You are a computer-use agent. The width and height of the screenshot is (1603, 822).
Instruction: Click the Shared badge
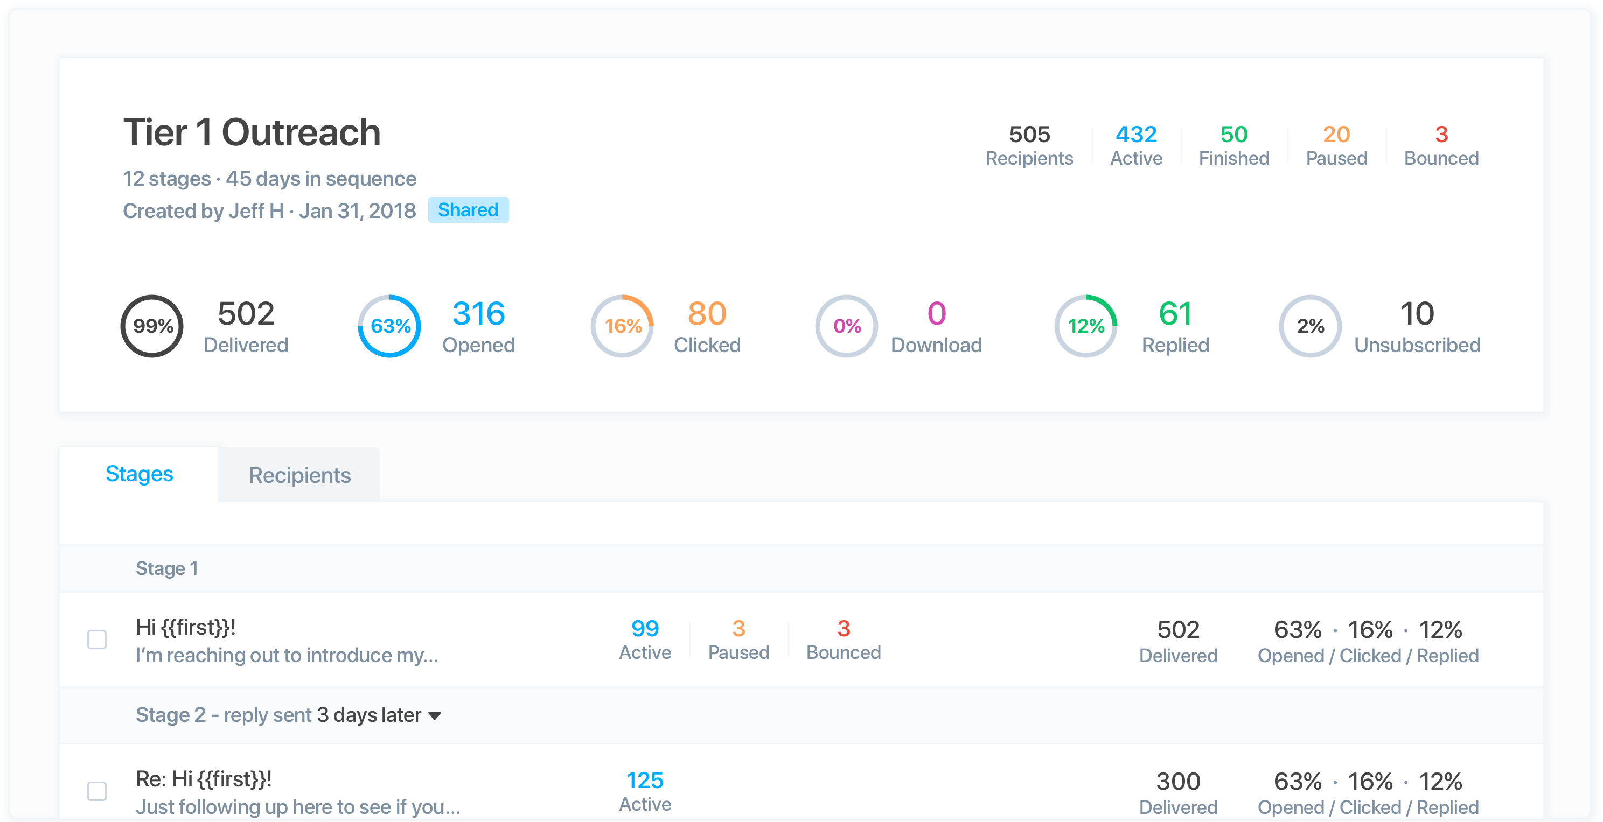tap(468, 210)
